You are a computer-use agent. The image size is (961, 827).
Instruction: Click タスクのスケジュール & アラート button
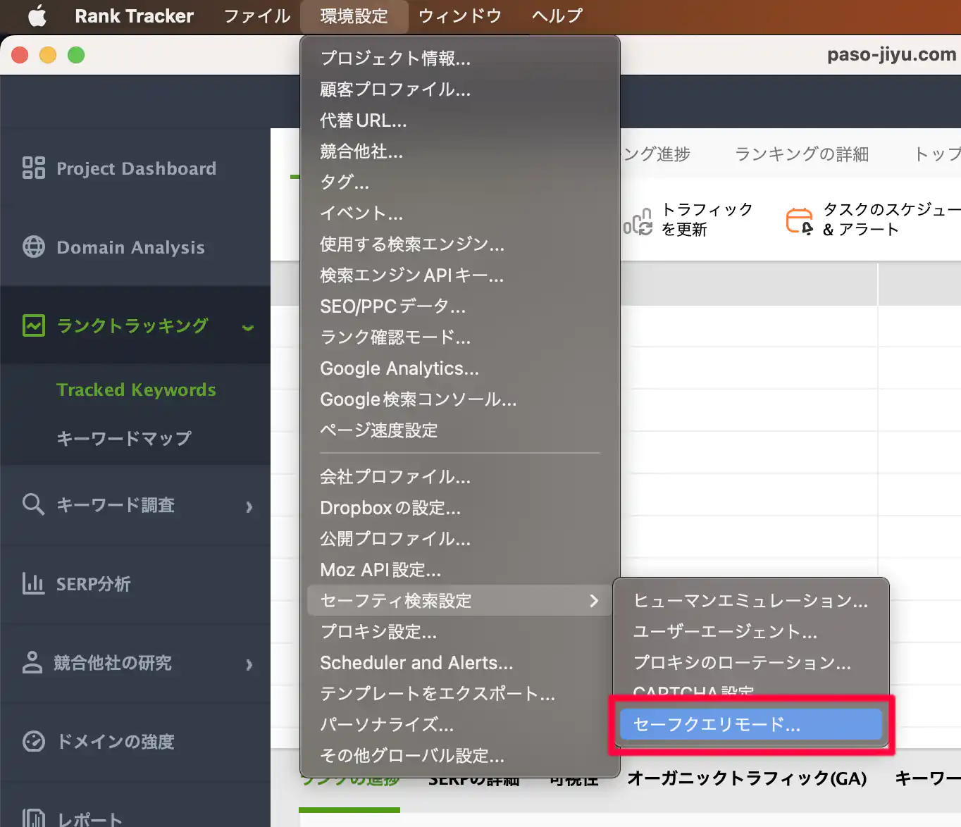point(873,219)
